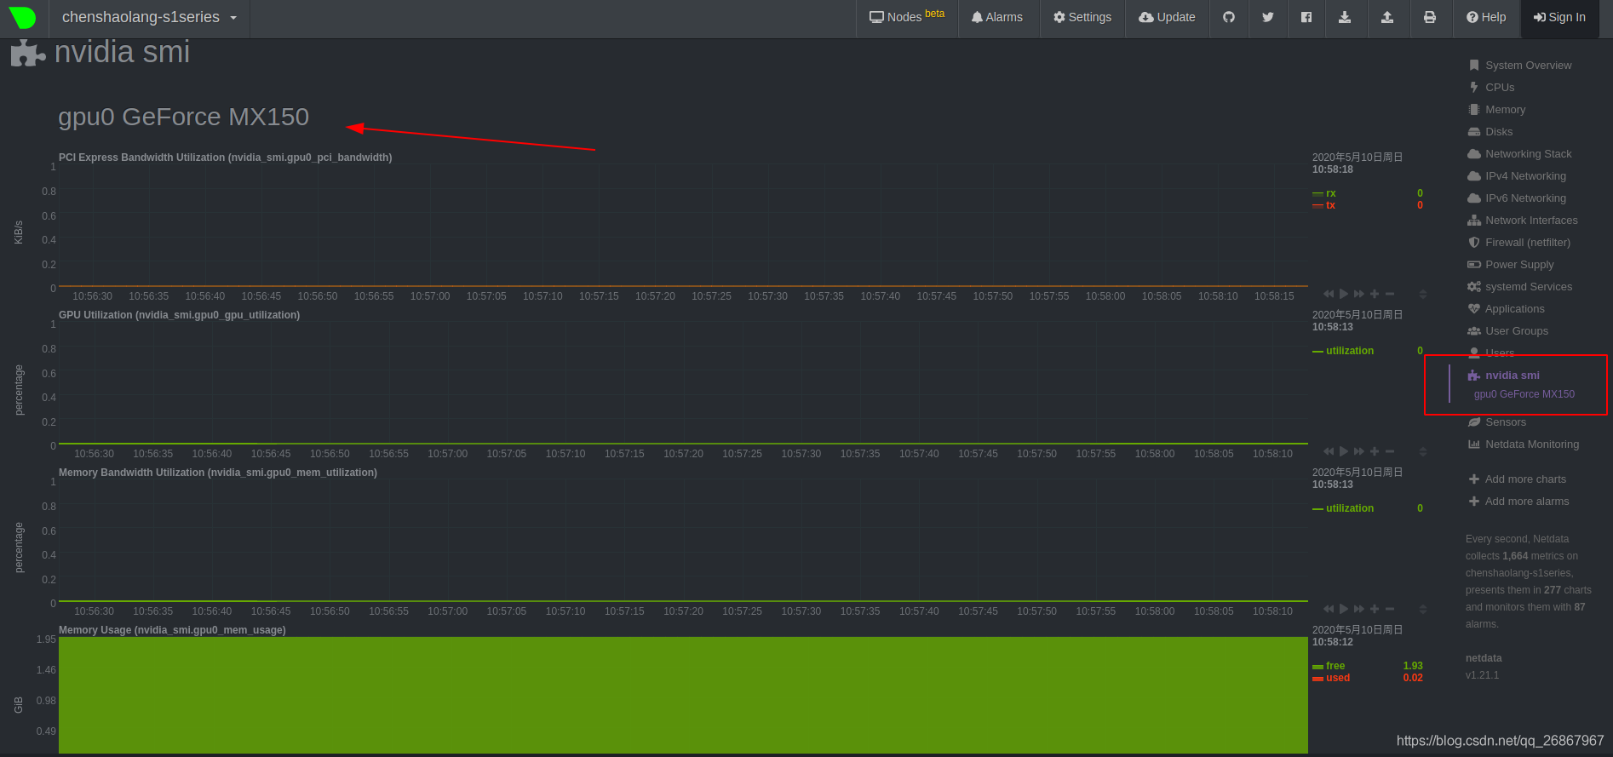1613x757 pixels.
Task: Reset Memory Bandwidth chart with play icon
Action: coord(1344,609)
